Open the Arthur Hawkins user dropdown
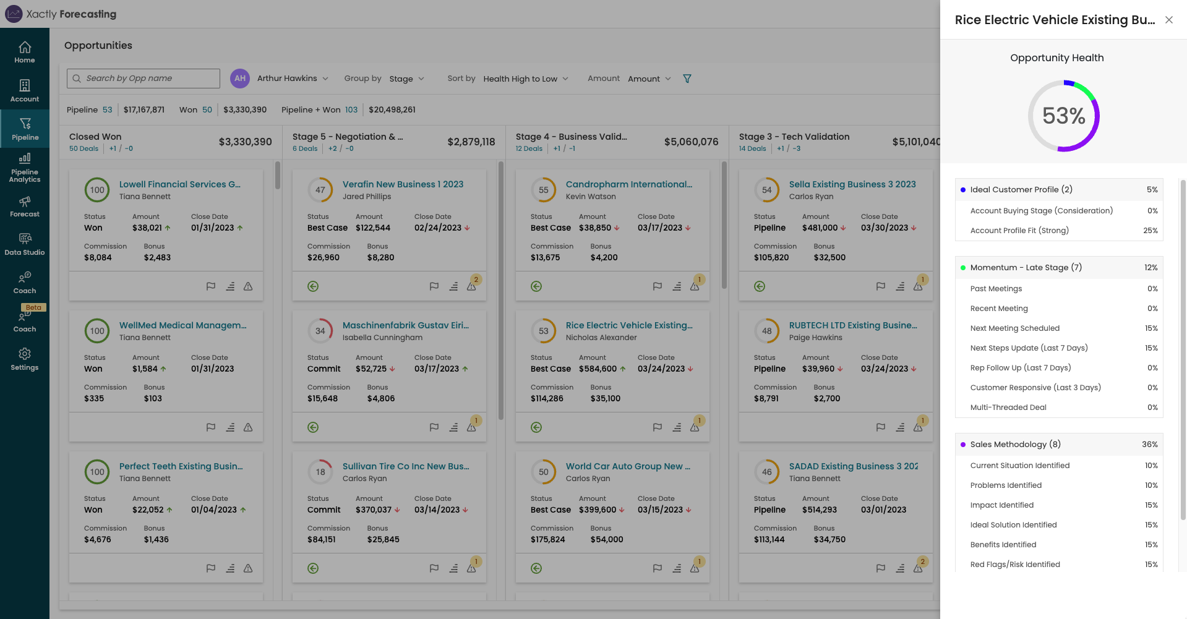This screenshot has height=619, width=1187. [x=291, y=79]
